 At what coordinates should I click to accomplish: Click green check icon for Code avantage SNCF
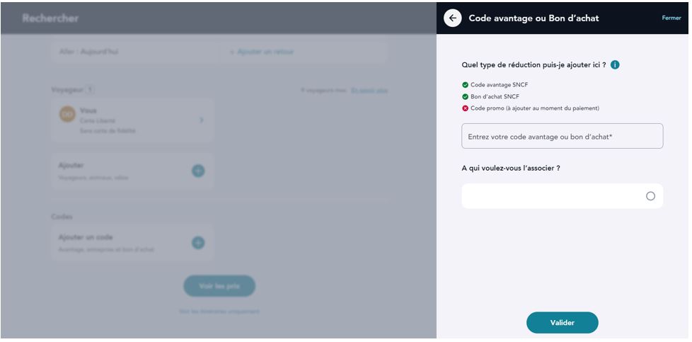coord(465,85)
